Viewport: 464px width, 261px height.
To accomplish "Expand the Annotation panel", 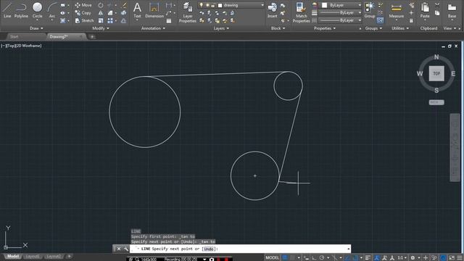I will point(153,28).
